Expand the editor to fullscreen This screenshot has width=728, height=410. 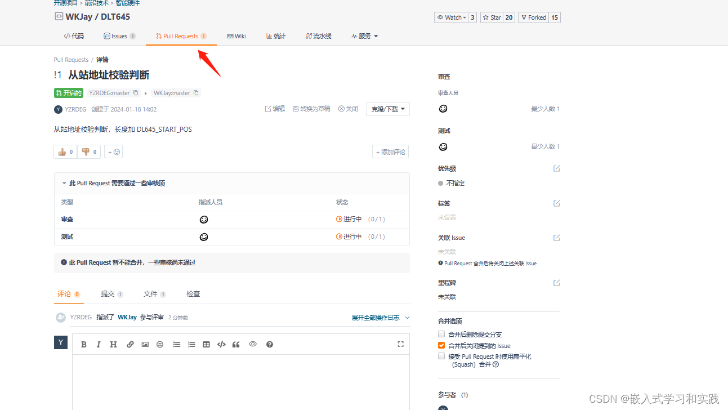click(x=401, y=344)
